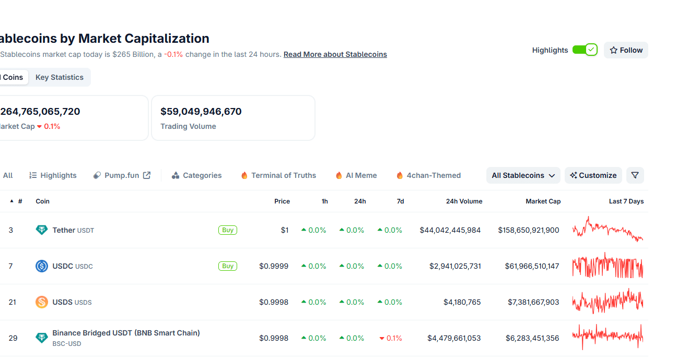Screen dimensions: 677x360
Task: Click the USDC coin logo icon
Action: (42, 266)
